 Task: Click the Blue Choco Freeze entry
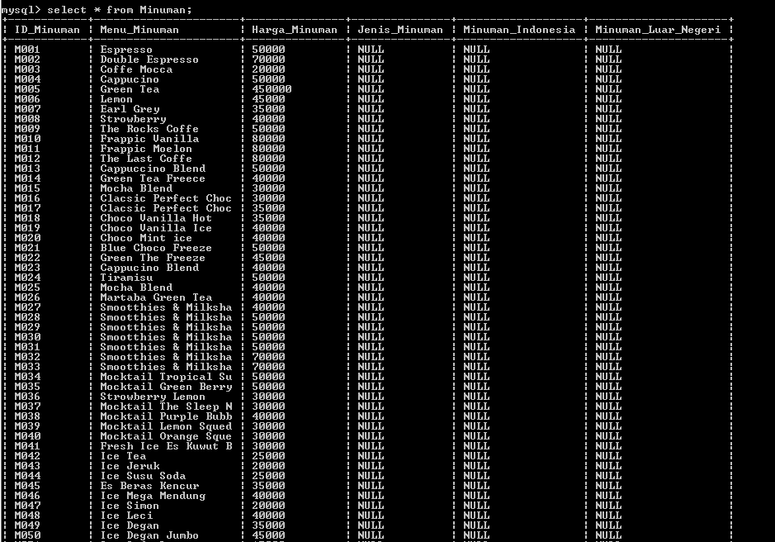156,248
